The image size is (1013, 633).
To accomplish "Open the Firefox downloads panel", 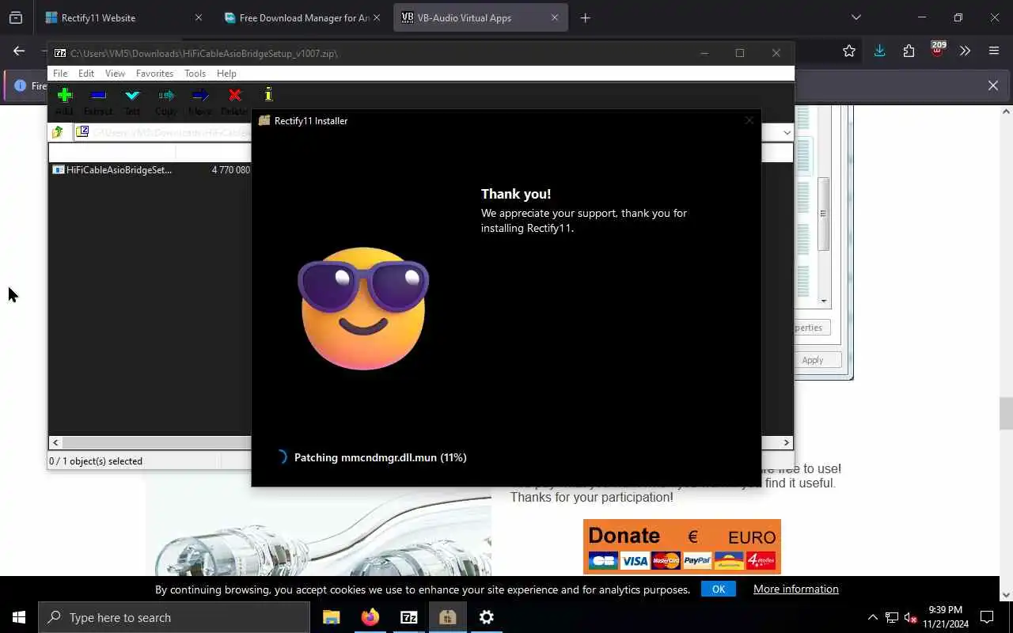I will coord(879,51).
